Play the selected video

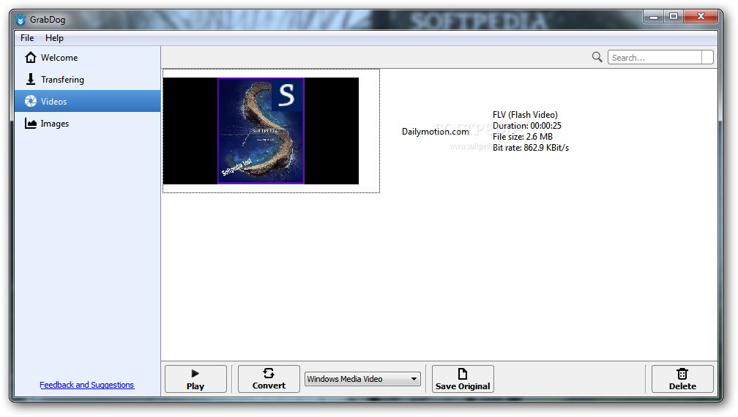195,379
